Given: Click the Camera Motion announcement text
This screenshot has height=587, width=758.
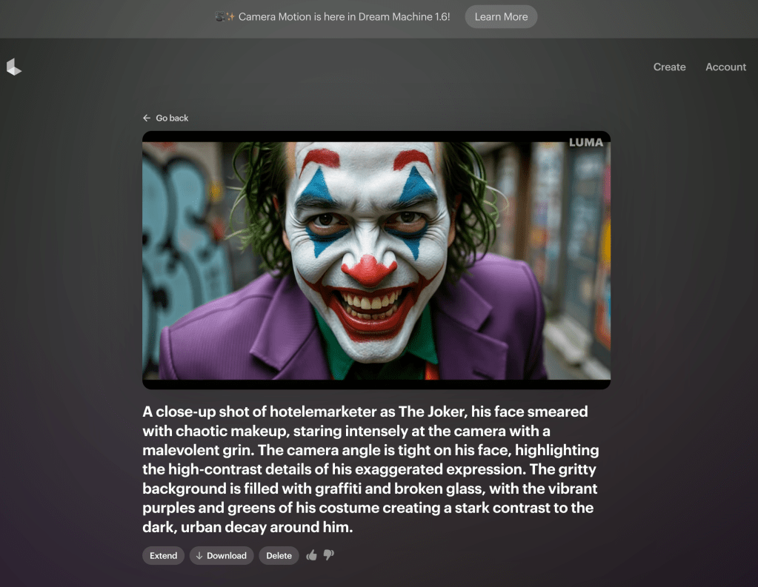Looking at the screenshot, I should click(x=344, y=17).
